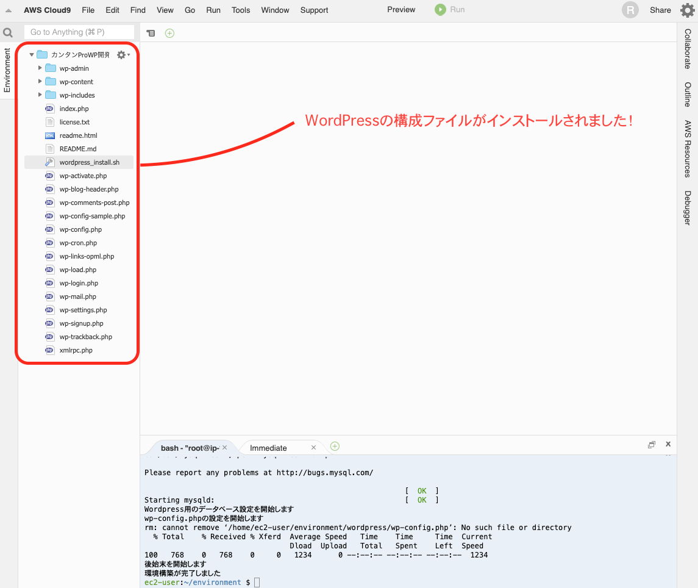Image resolution: width=698 pixels, height=588 pixels.
Task: Open the Debugger side panel
Action: [688, 208]
